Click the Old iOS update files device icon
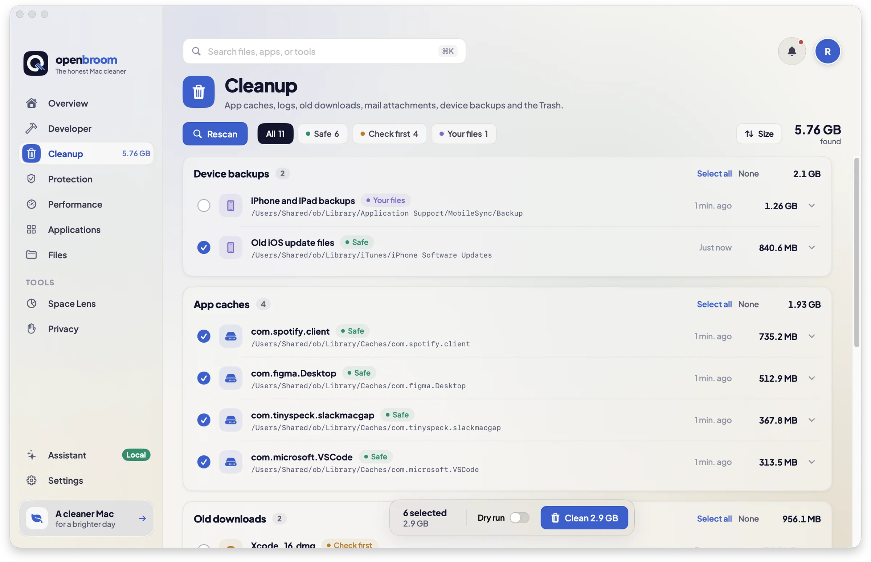Image resolution: width=871 pixels, height=562 pixels. tap(230, 247)
